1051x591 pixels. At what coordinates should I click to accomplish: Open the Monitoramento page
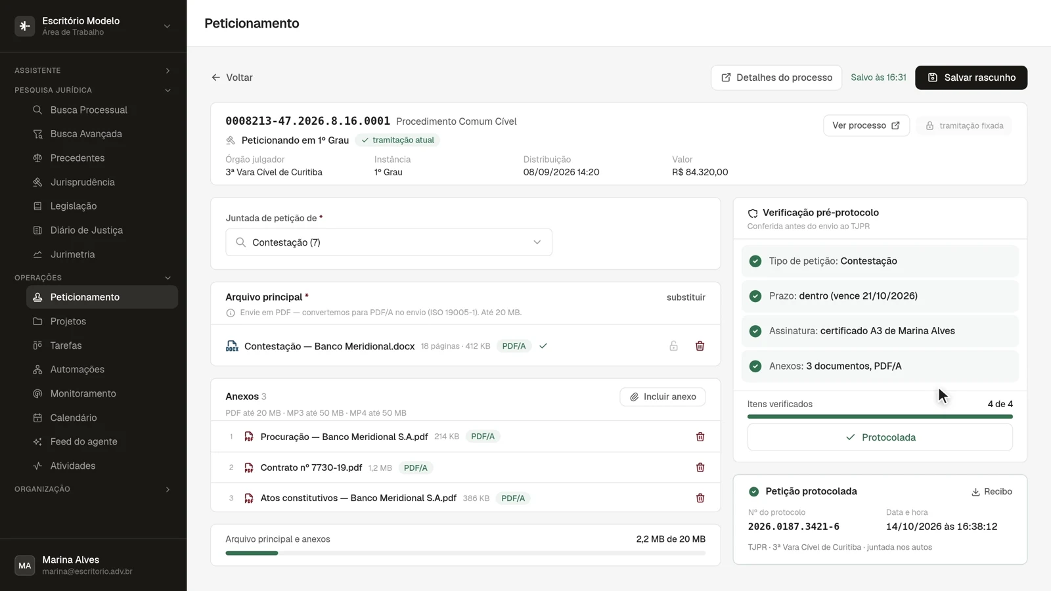pyautogui.click(x=102, y=393)
